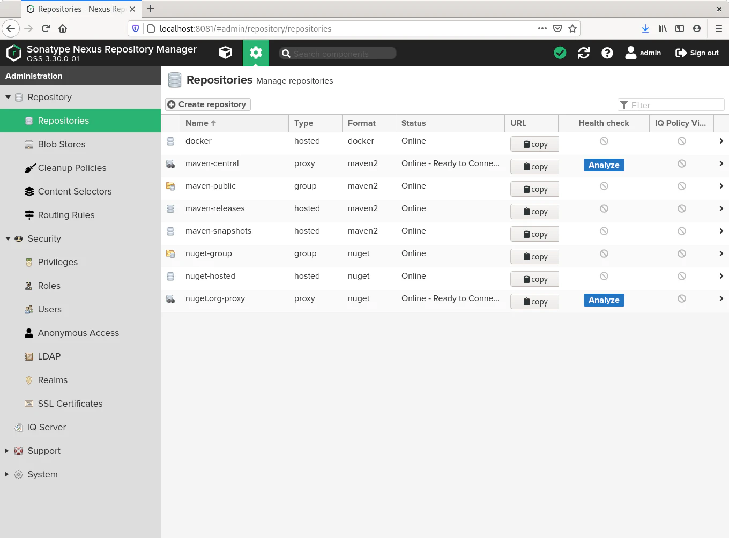Screen dimensions: 729x538
Task: Open the Help question mark menu
Action: click(x=607, y=53)
